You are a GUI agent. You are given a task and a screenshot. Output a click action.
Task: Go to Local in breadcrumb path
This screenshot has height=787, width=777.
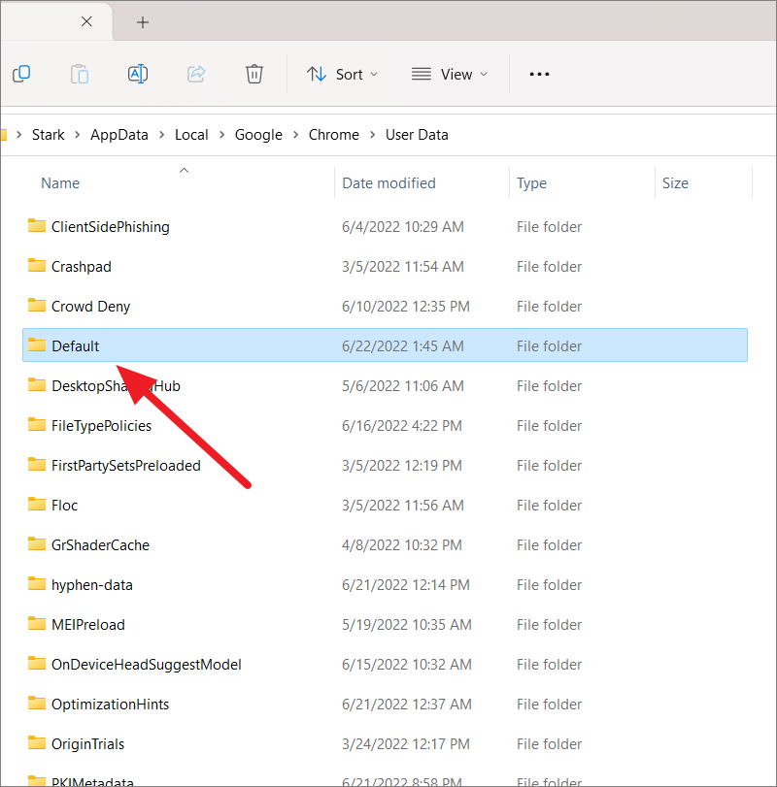(191, 135)
